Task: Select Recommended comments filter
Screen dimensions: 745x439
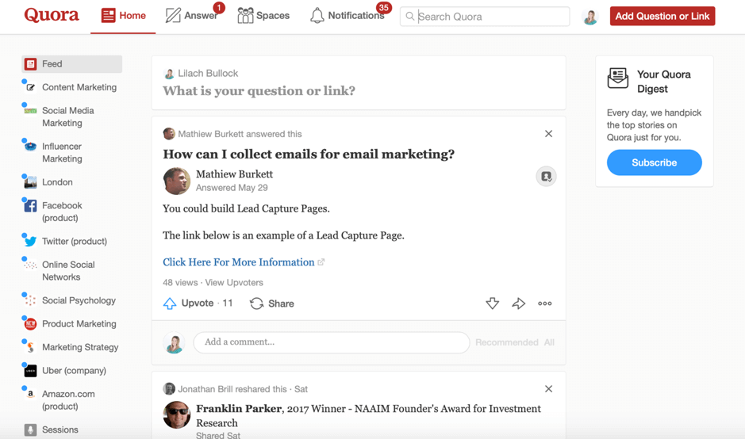Action: click(506, 342)
